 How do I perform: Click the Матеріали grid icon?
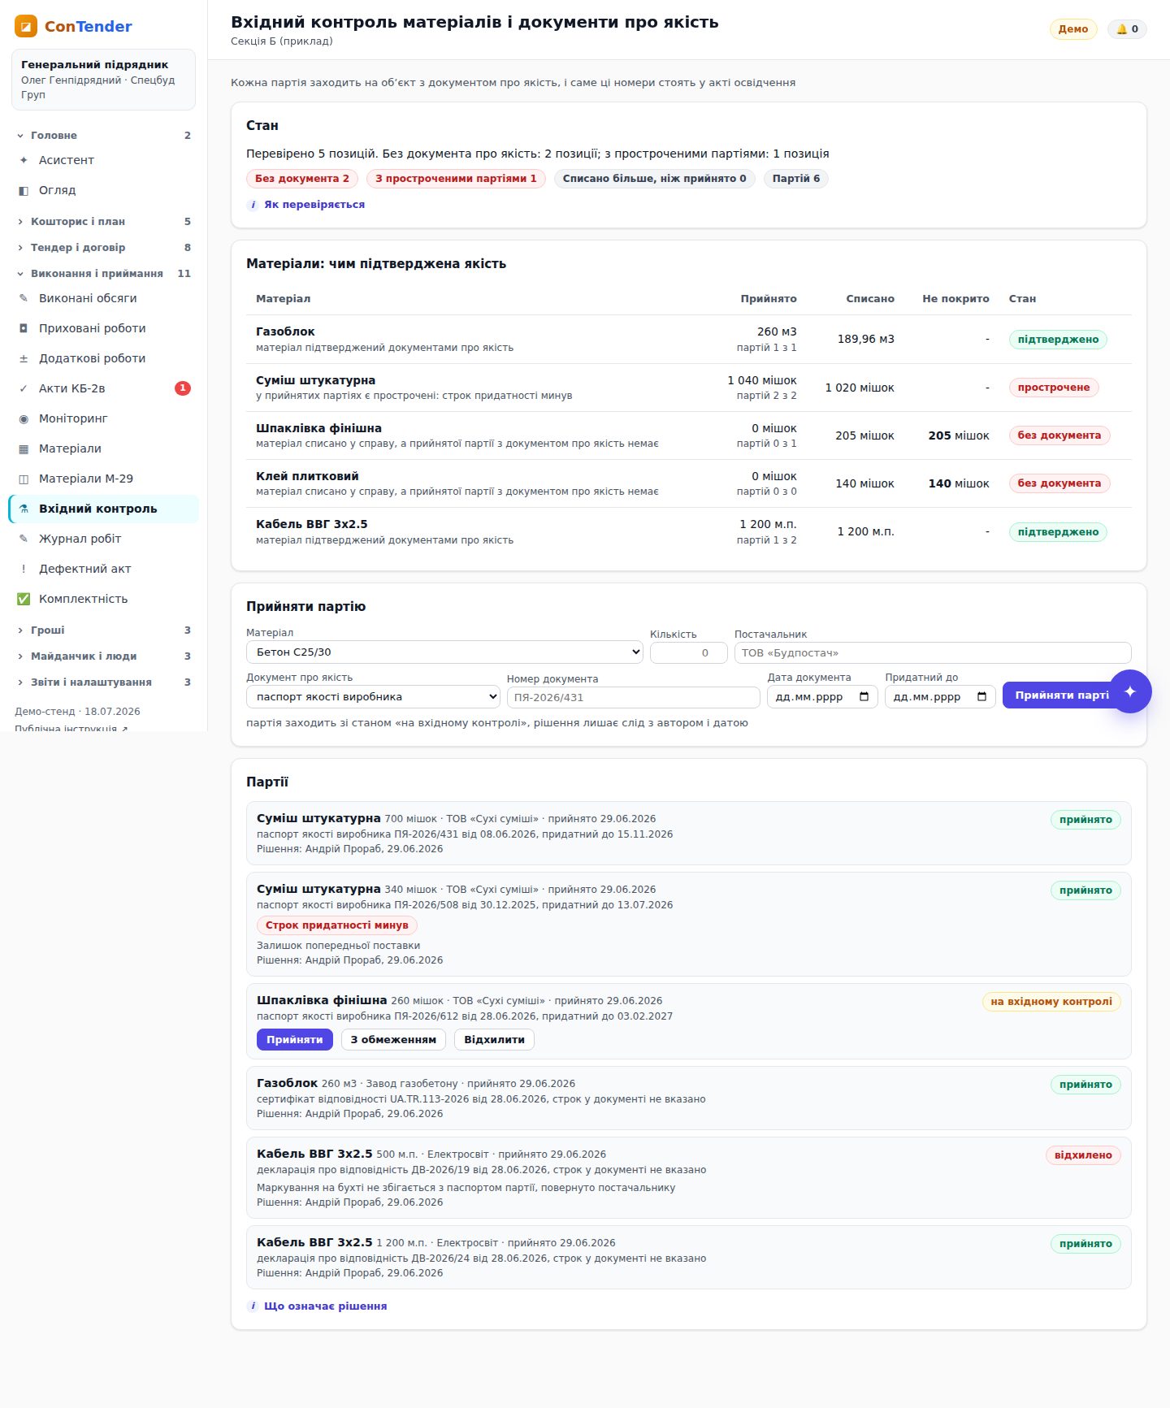pos(24,448)
